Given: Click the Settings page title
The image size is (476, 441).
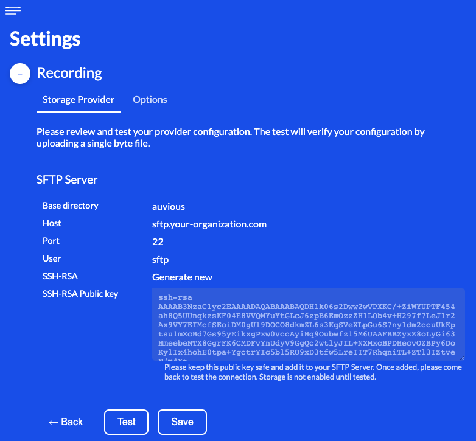Looking at the screenshot, I should coord(46,39).
